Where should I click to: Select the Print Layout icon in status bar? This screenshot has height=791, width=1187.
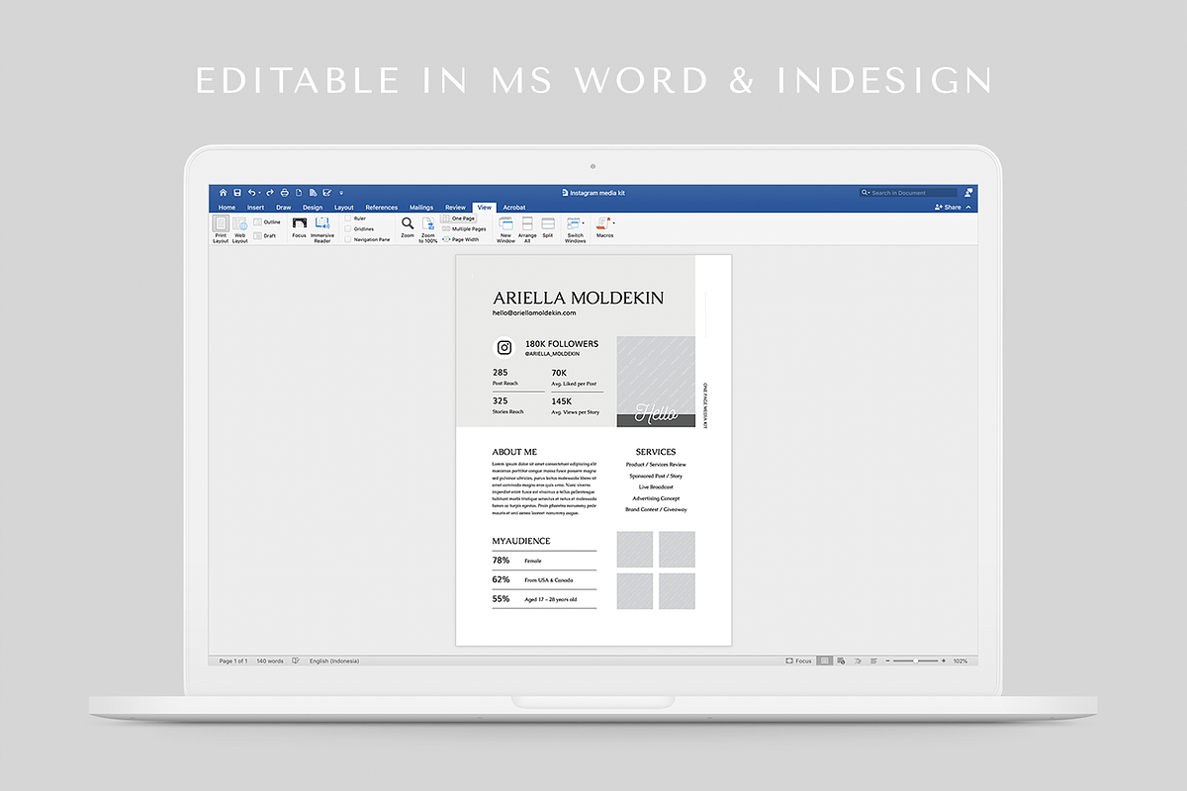[824, 660]
